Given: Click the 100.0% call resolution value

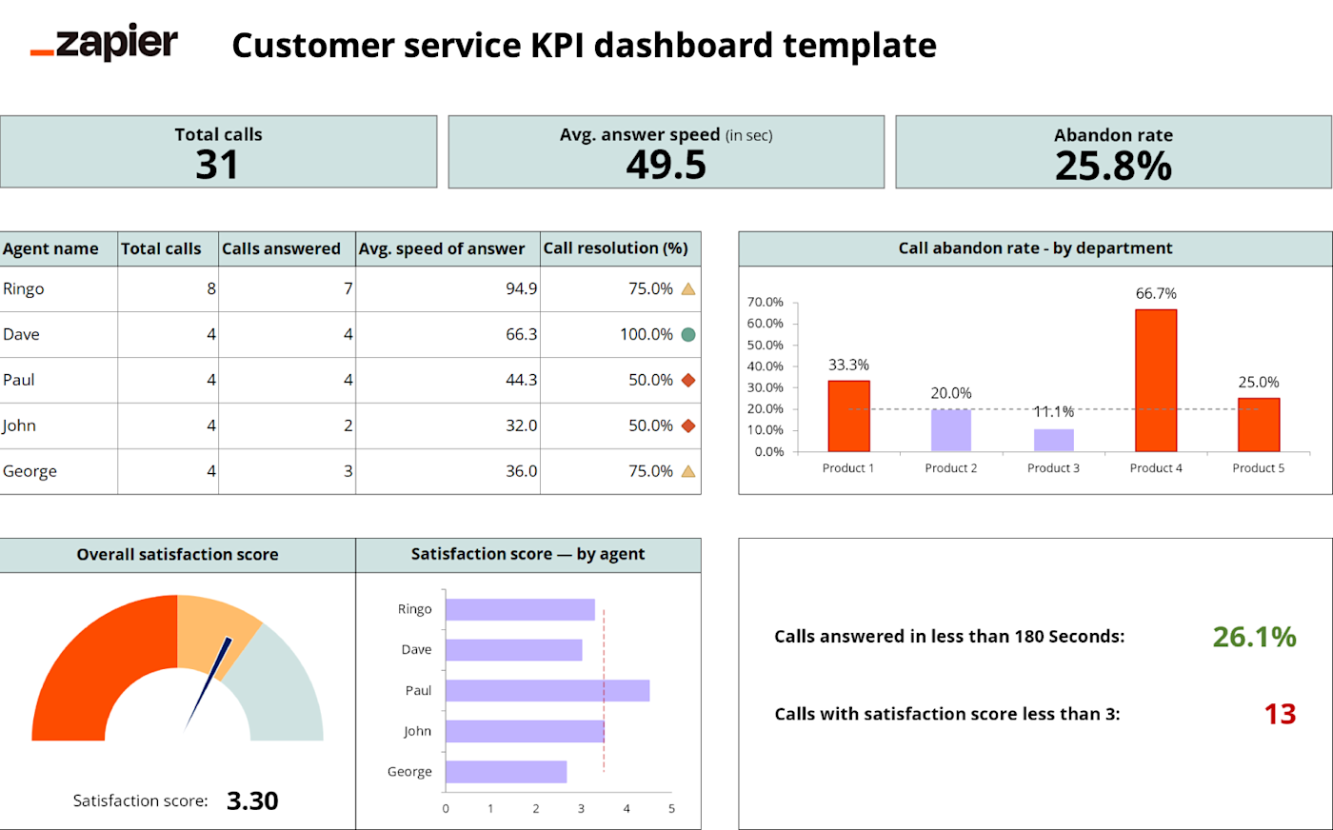Looking at the screenshot, I should point(647,335).
